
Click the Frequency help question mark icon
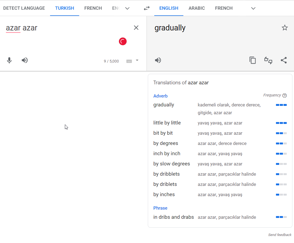tap(285, 95)
